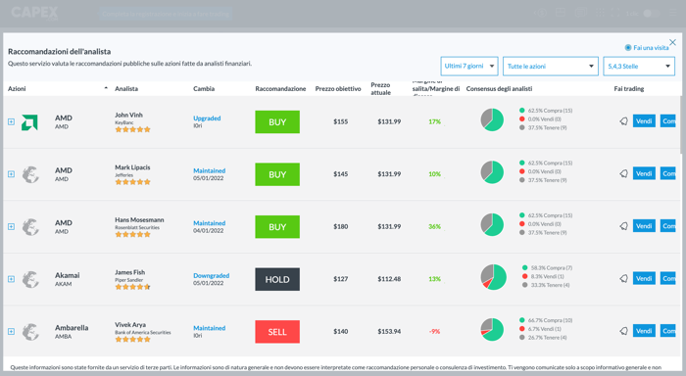Set alert bell for Hans Mosesmann row
The height and width of the screenshot is (376, 686).
click(x=624, y=226)
